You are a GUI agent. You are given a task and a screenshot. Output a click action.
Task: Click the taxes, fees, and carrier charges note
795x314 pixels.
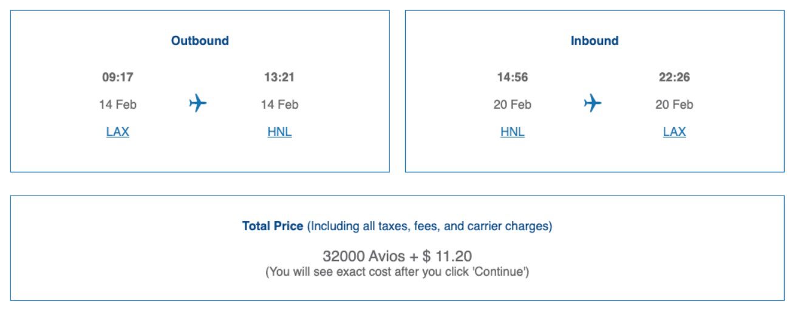pos(430,226)
